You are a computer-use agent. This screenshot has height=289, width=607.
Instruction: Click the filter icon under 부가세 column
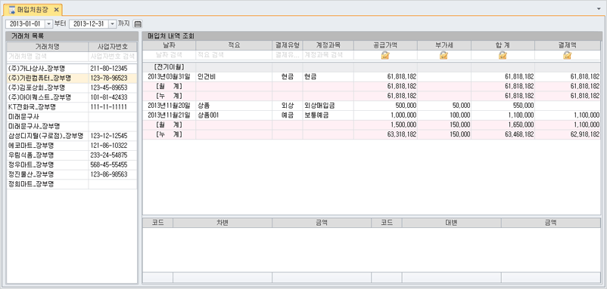444,55
